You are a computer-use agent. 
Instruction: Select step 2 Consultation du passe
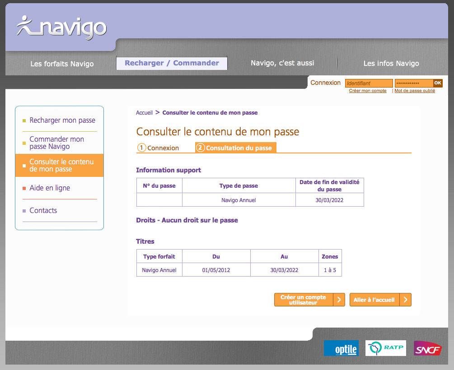coord(235,148)
